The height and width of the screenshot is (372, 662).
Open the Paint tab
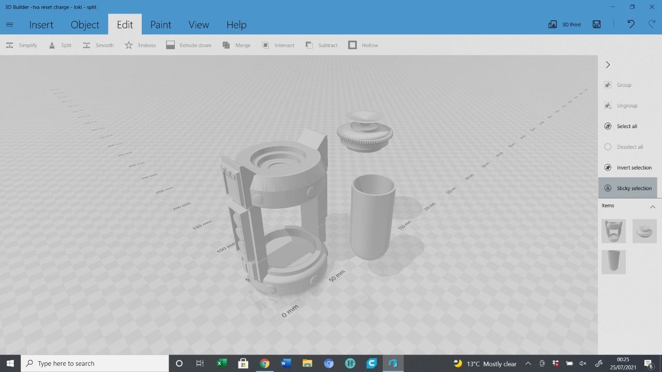click(160, 24)
